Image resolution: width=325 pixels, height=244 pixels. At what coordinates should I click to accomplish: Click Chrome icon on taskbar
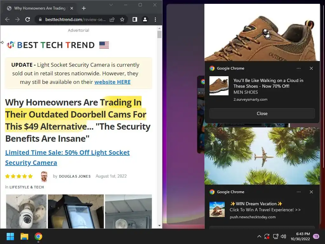point(38,236)
